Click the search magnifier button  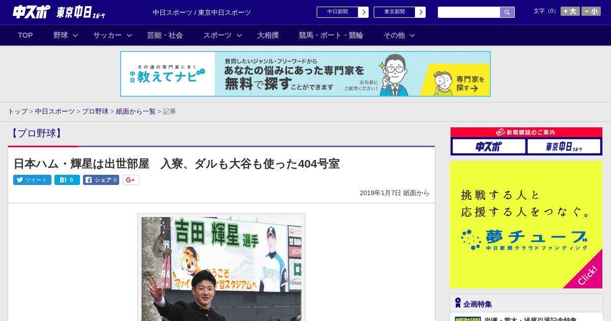coord(507,12)
